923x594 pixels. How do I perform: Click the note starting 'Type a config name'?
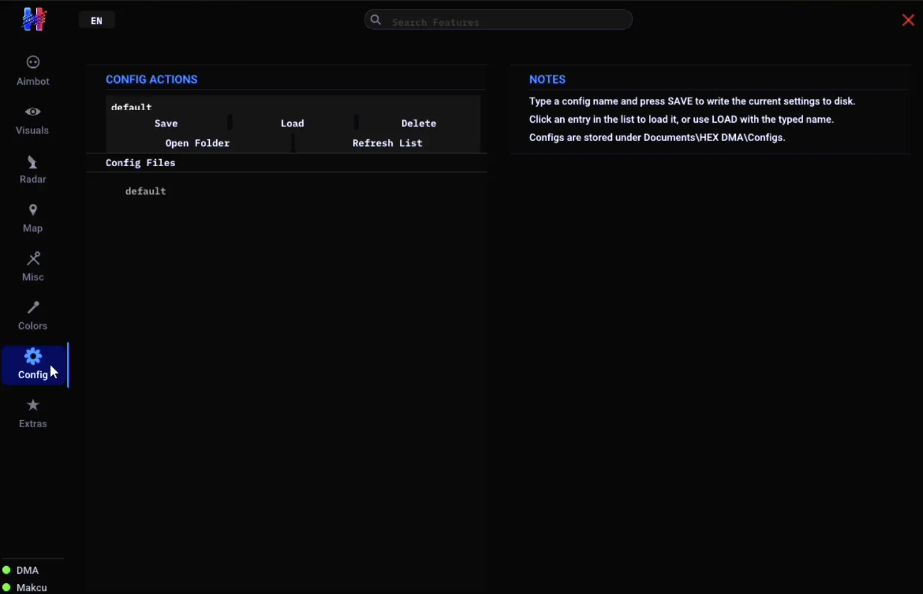coord(692,101)
